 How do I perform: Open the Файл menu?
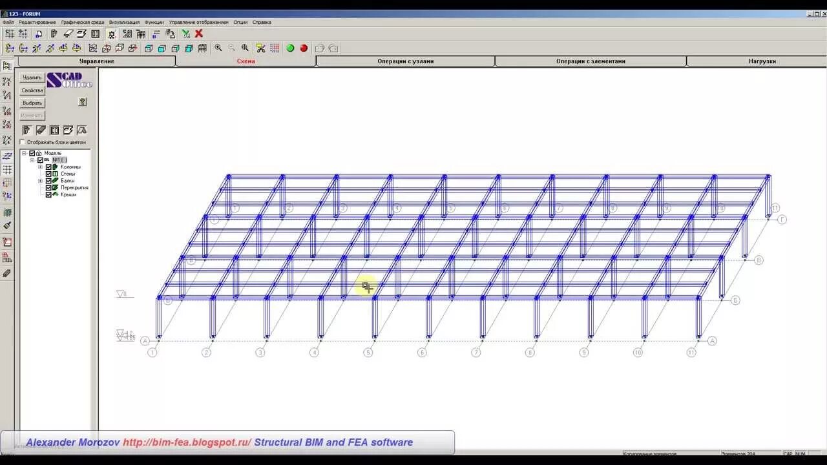point(8,22)
